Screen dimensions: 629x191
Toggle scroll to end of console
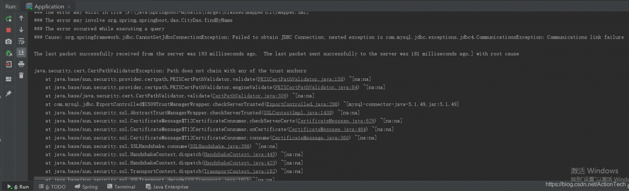tap(21, 52)
